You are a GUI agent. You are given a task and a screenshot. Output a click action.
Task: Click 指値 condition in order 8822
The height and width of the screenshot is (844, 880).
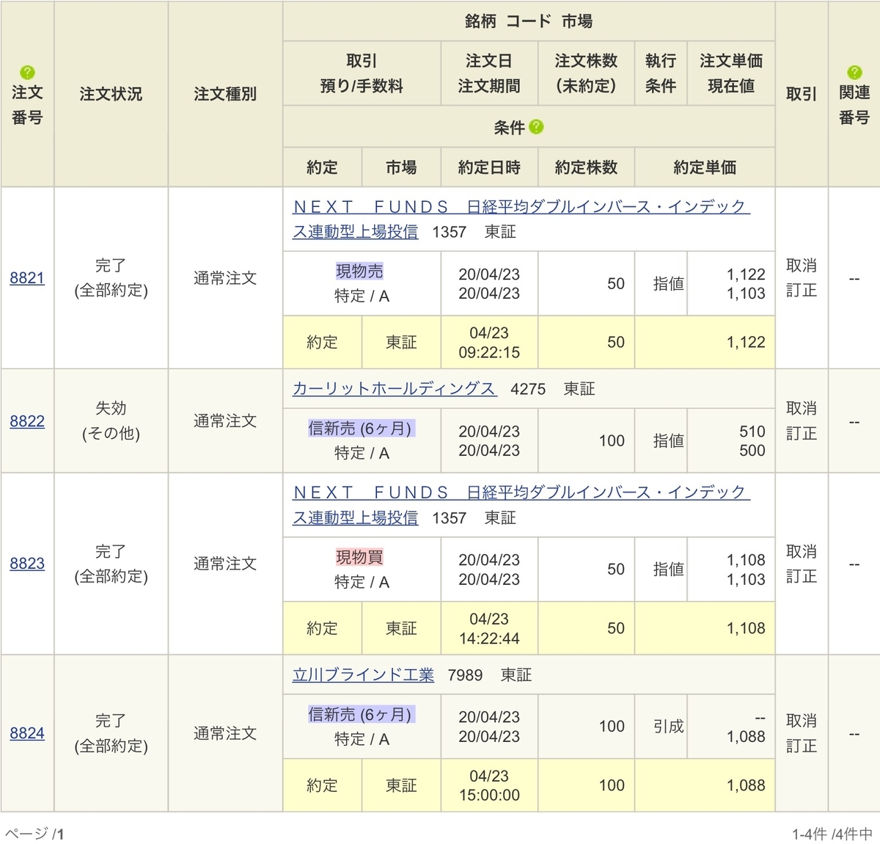pyautogui.click(x=668, y=440)
